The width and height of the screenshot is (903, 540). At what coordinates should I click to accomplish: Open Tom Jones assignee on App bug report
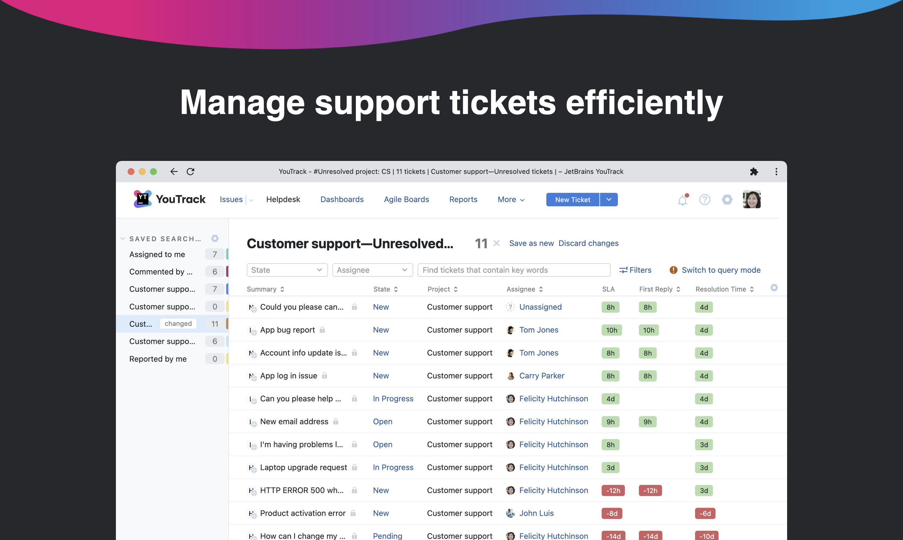pos(539,330)
